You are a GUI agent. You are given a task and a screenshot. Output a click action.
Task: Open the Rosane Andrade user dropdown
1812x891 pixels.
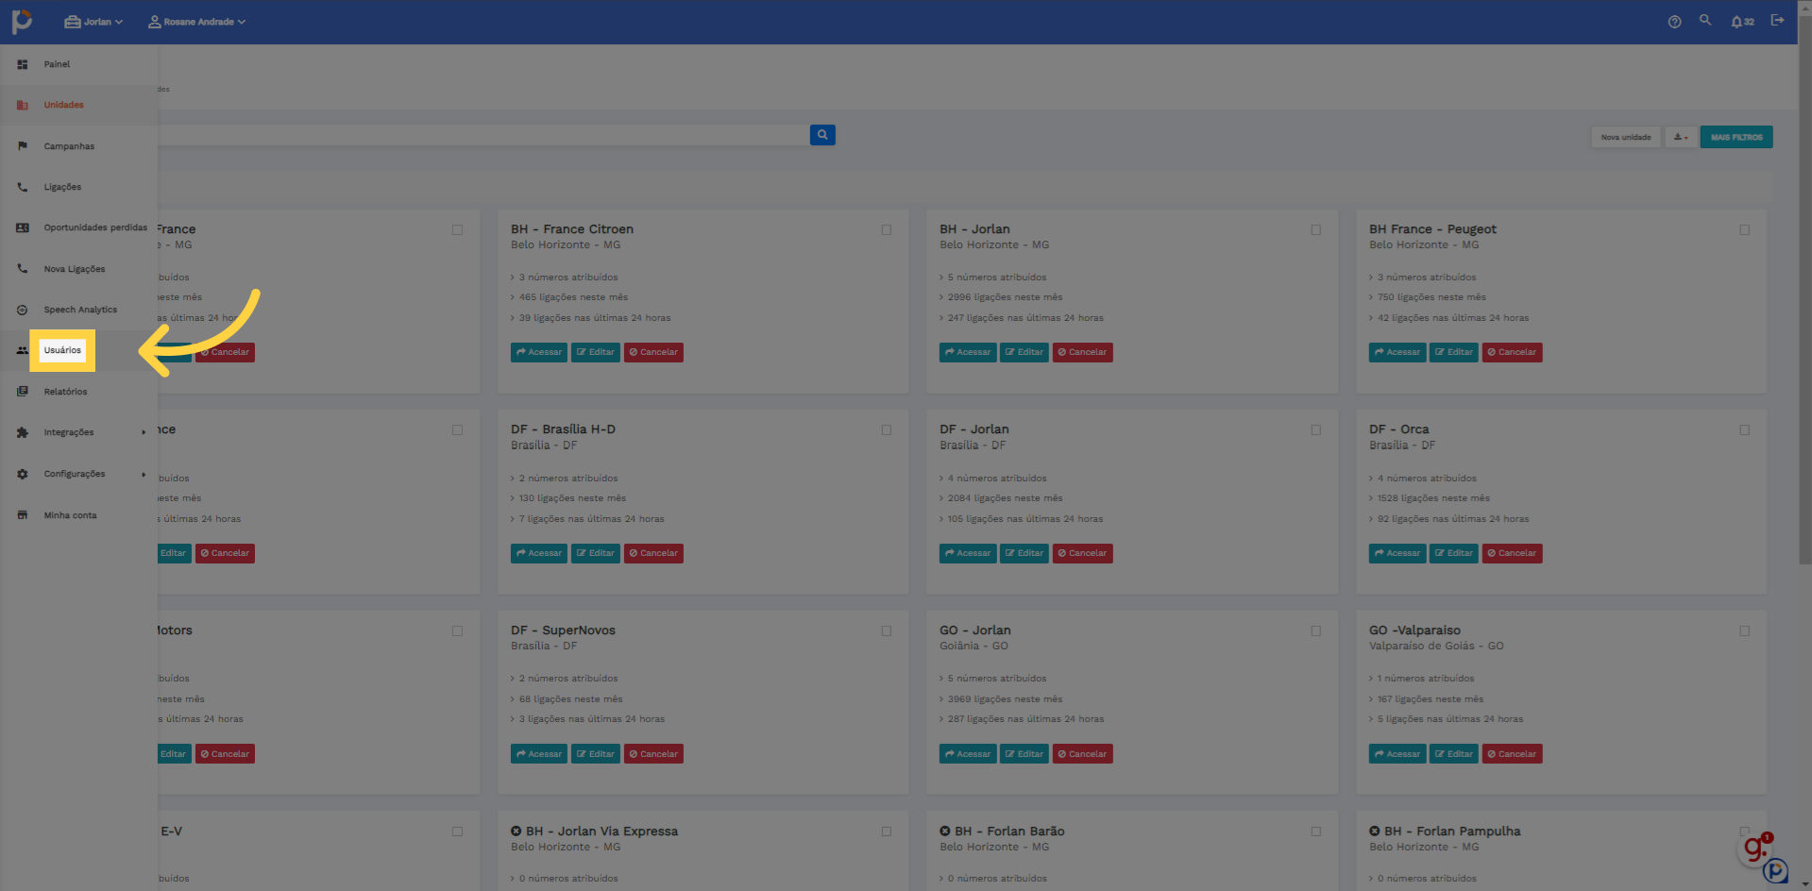196,22
